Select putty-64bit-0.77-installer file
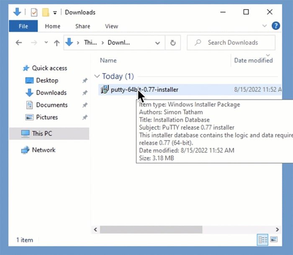 click(144, 89)
